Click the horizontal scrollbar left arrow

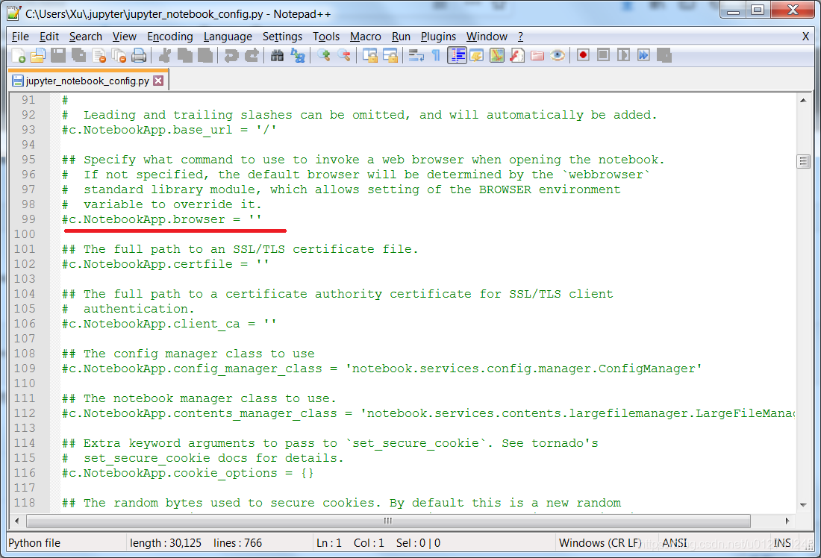[x=17, y=521]
